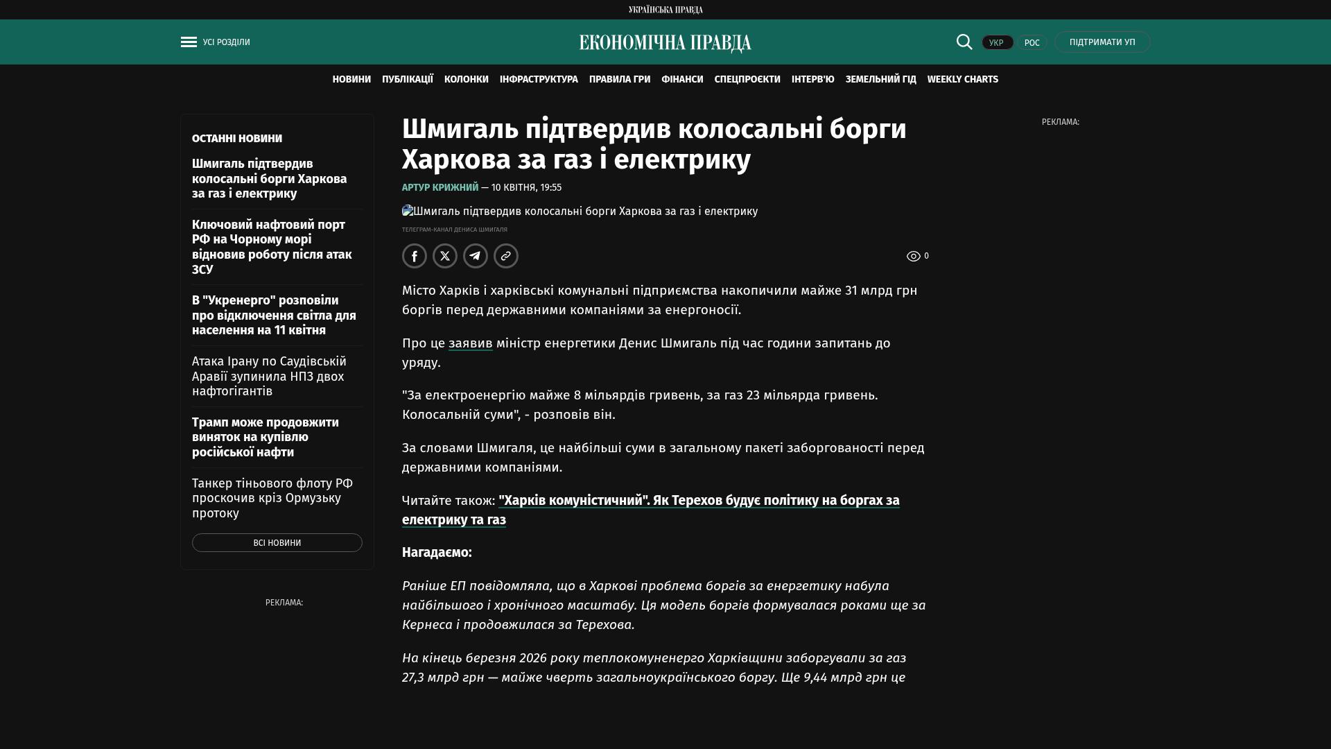Open the hamburger menu icon for all sections
Screen dimensions: 1331x749
pos(189,42)
